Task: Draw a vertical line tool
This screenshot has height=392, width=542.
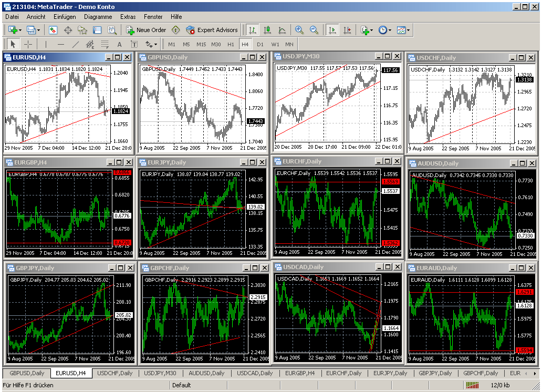Action: (46, 44)
